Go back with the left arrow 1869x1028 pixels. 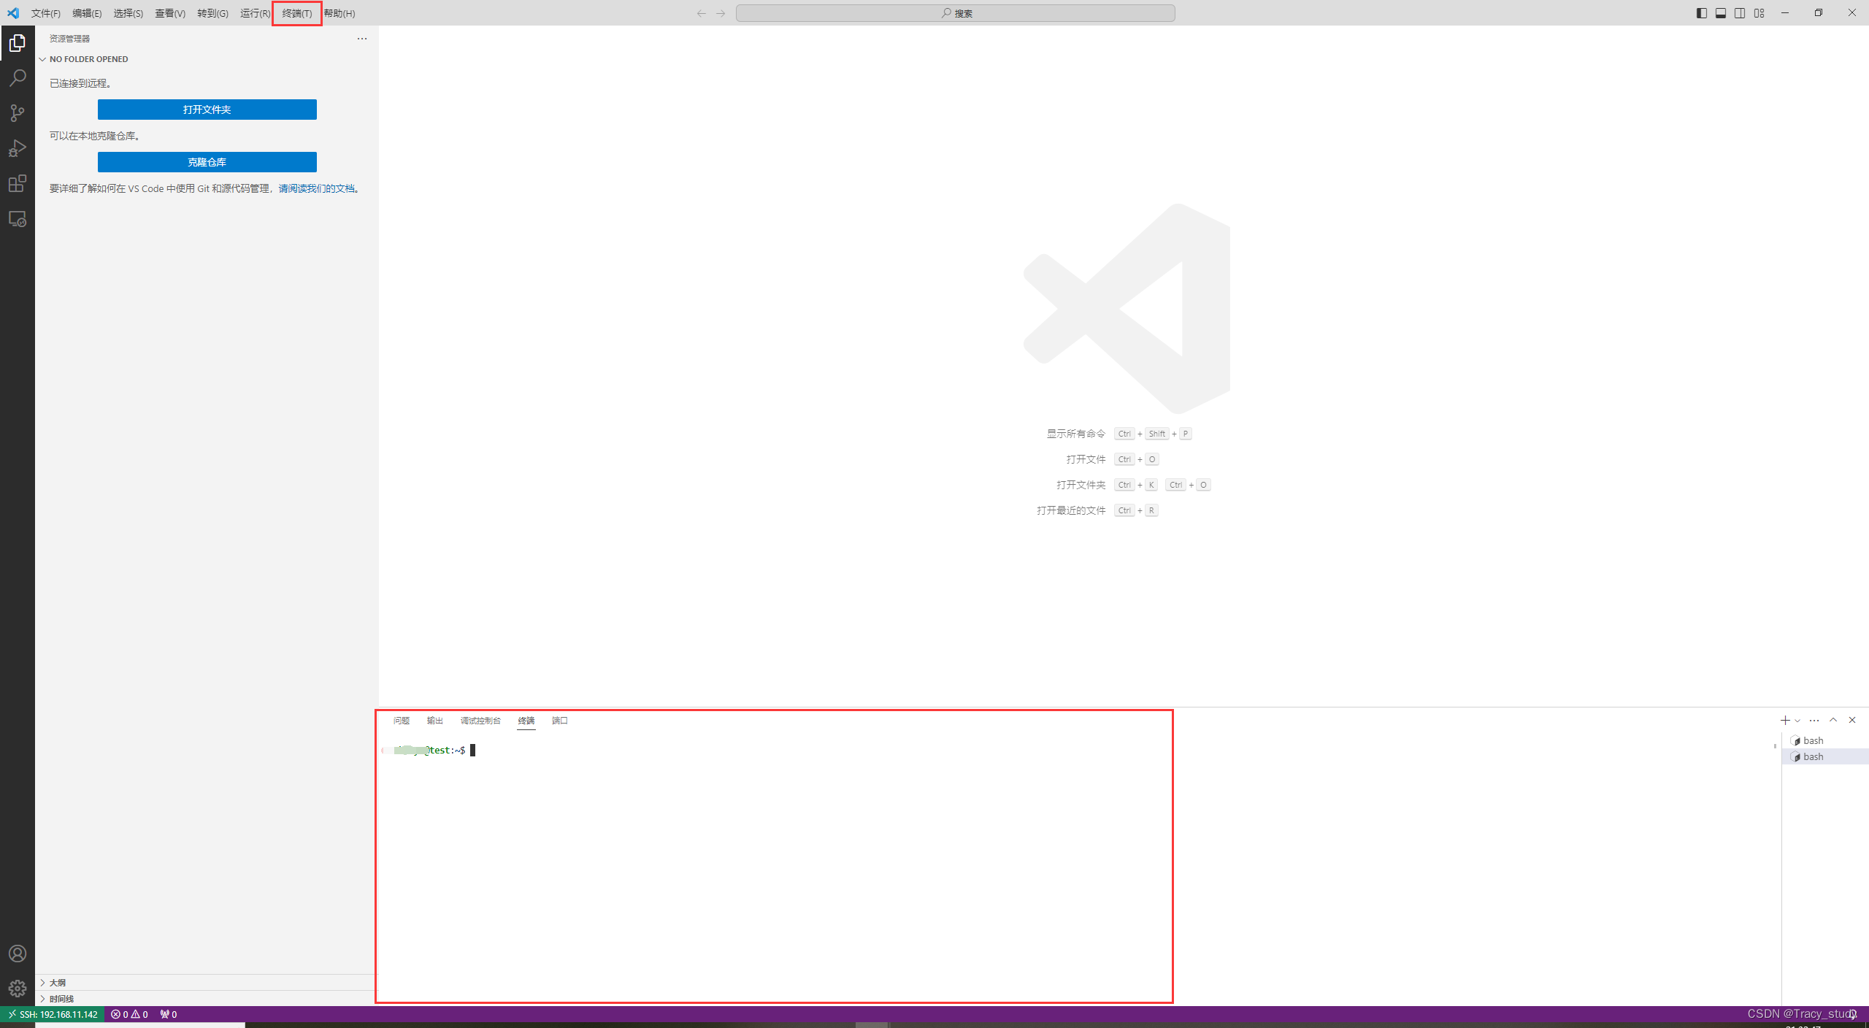click(x=701, y=13)
